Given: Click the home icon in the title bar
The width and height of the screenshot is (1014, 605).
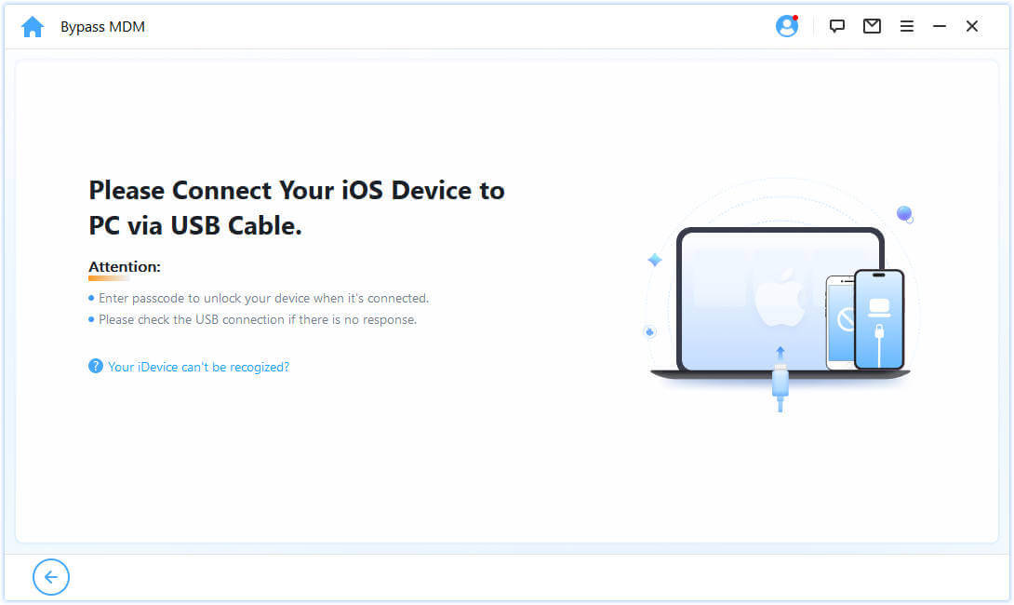Looking at the screenshot, I should click(x=33, y=26).
